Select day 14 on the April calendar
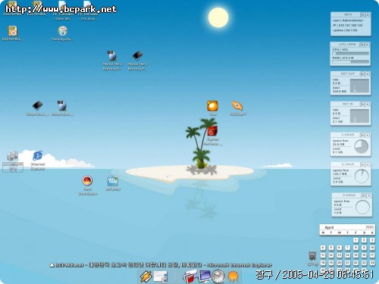Screen dimensions: 379x284 [x=347, y=255]
